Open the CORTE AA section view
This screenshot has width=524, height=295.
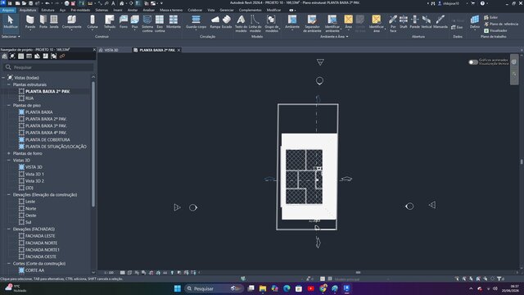point(34,270)
